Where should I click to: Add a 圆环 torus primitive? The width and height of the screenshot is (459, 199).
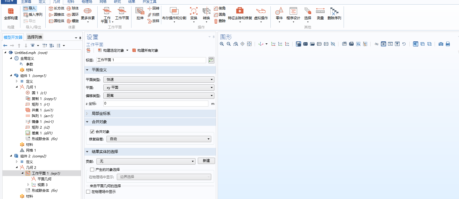coord(73,15)
